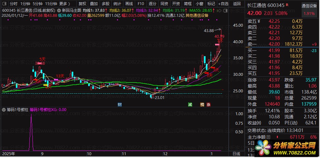Select the 卖一 42.00 order row
The height and width of the screenshot is (158, 321).
(282, 44)
